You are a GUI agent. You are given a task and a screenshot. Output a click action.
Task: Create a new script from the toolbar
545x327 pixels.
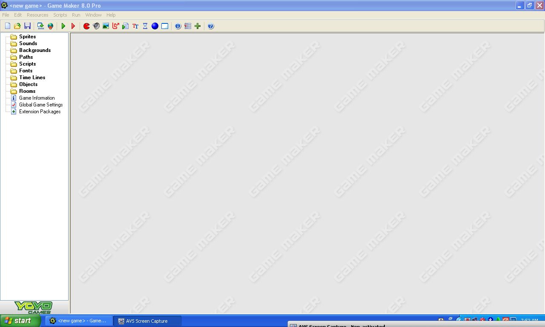point(125,26)
